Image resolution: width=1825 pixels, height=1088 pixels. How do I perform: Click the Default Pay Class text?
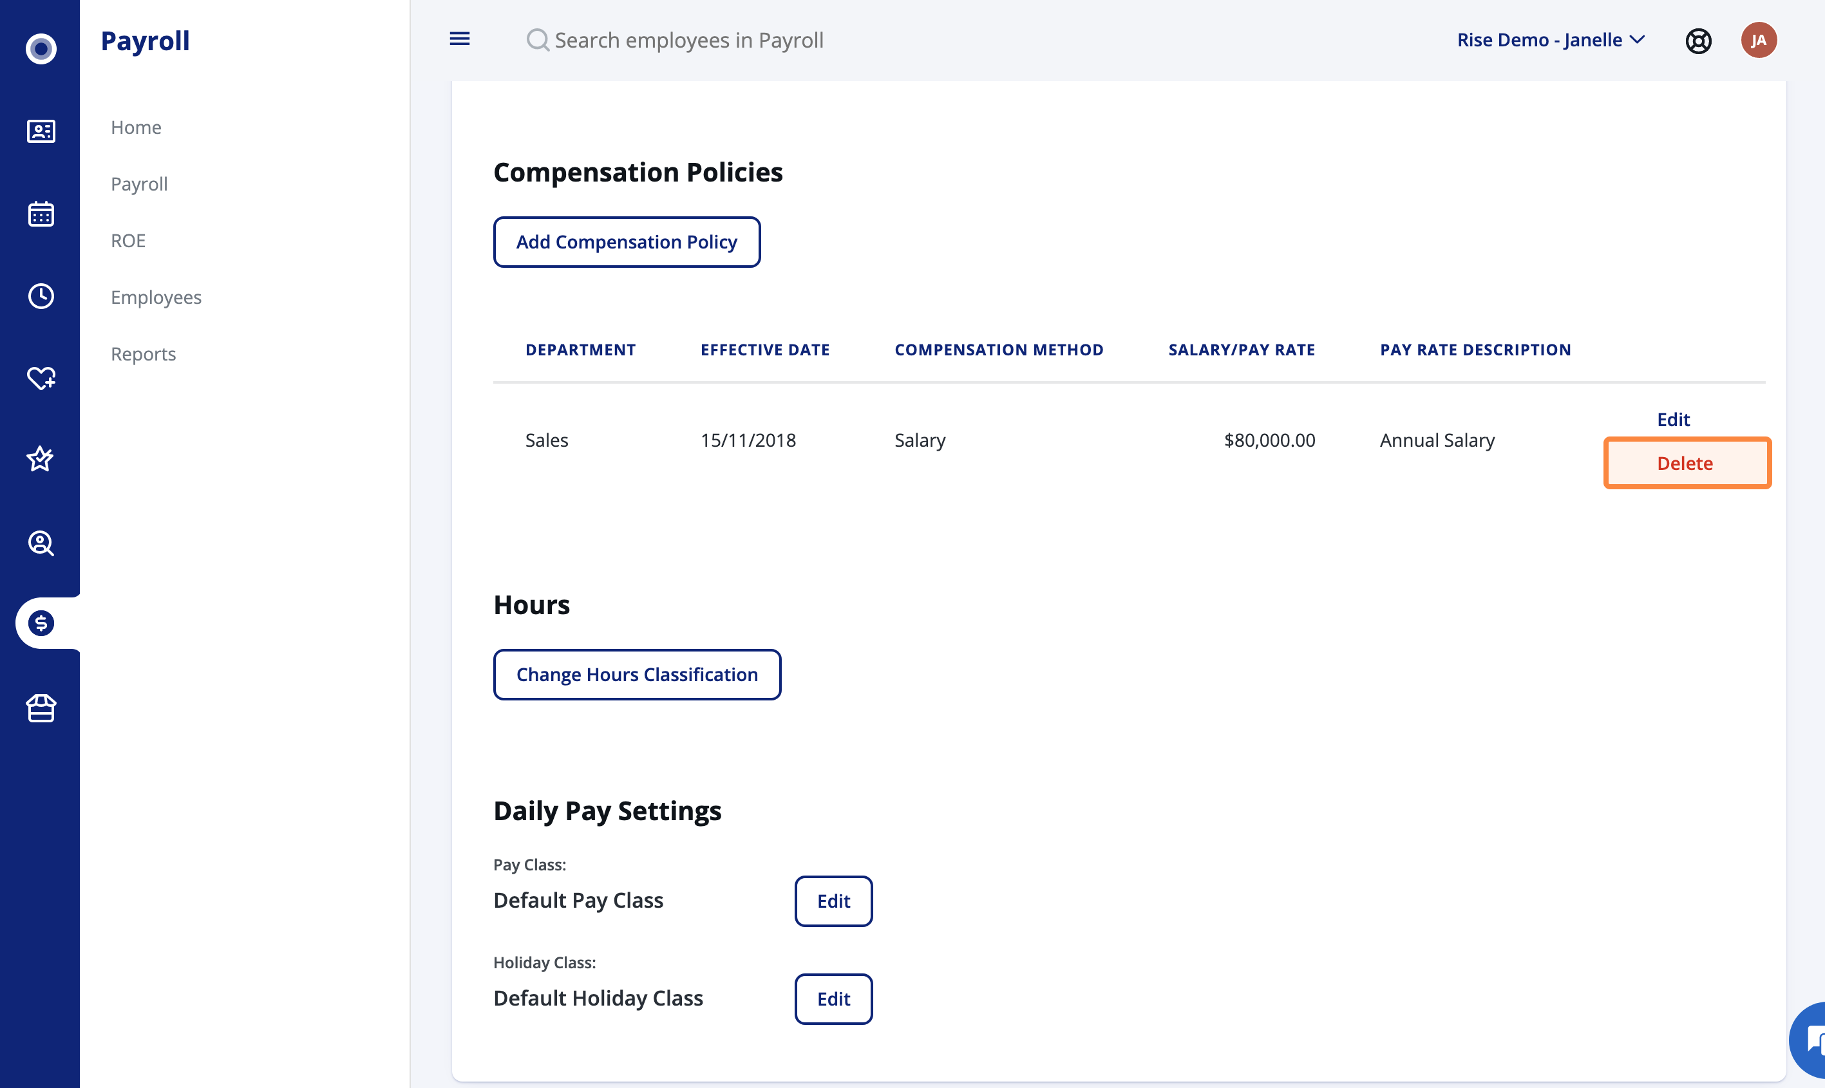click(578, 899)
